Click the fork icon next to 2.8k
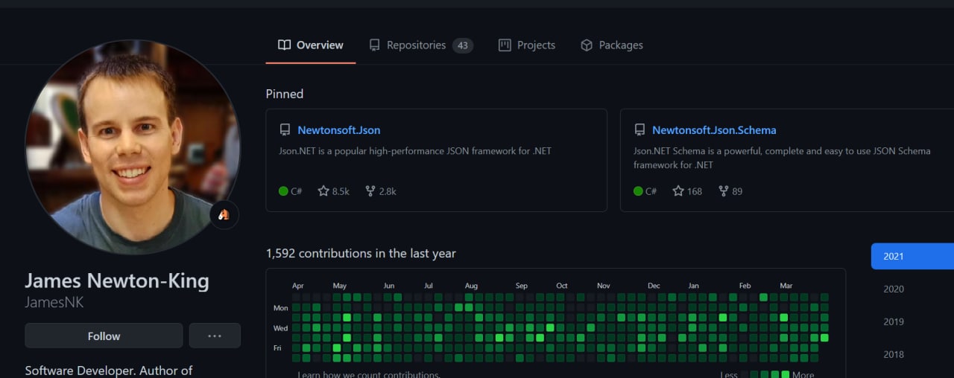Viewport: 954px width, 378px height. point(370,191)
